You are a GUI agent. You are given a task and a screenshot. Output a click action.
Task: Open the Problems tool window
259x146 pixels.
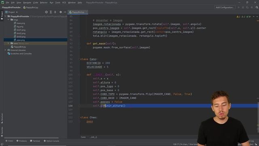pos(21,141)
